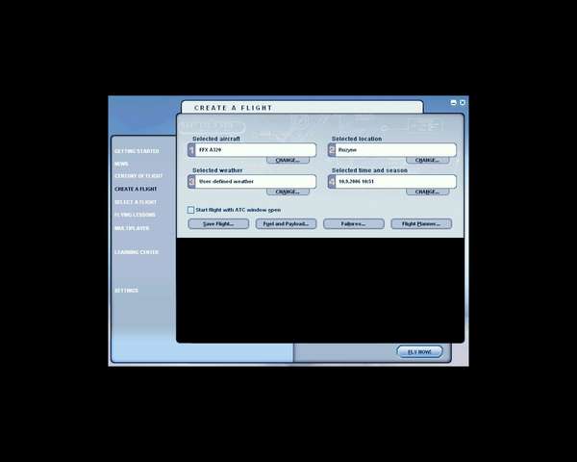Image resolution: width=577 pixels, height=462 pixels.
Task: Click the step 2 location number badge
Action: click(x=332, y=150)
